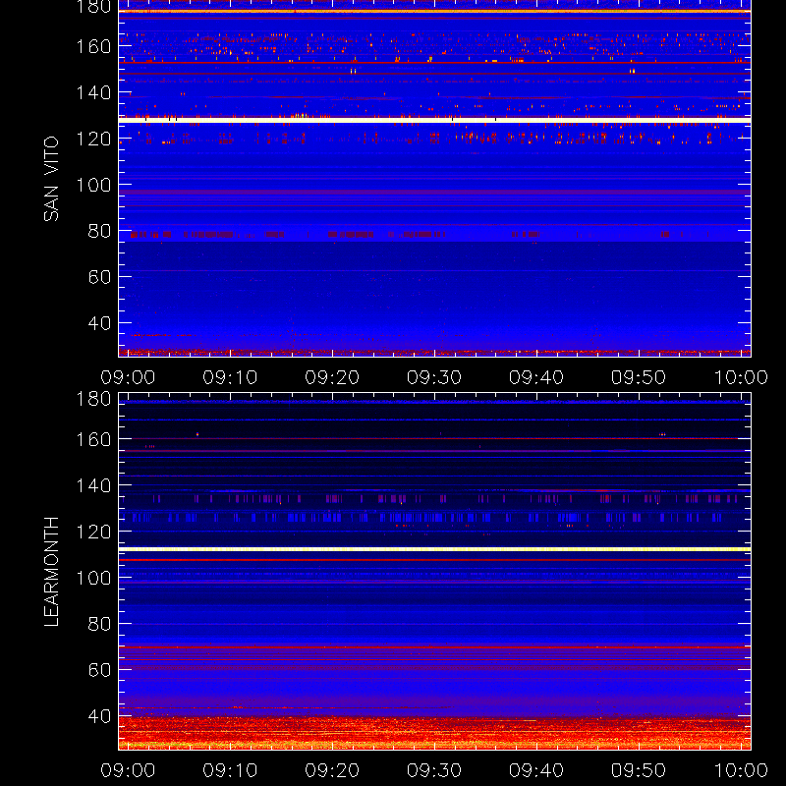The height and width of the screenshot is (786, 786).
Task: Click 09:20 time label under Learmonth plot
Action: click(x=332, y=770)
